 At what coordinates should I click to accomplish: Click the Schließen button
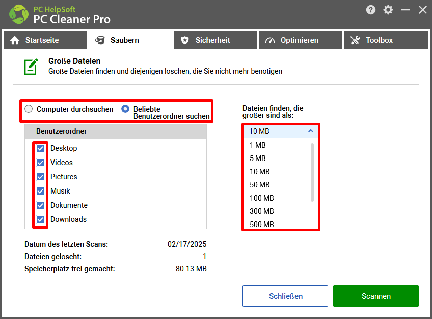pos(285,296)
